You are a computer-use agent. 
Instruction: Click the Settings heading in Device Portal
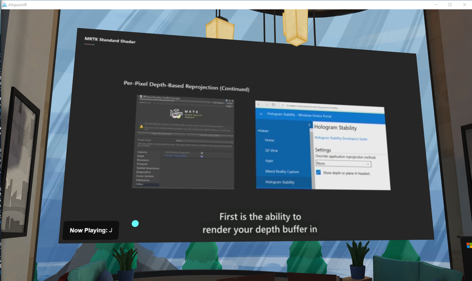[323, 150]
